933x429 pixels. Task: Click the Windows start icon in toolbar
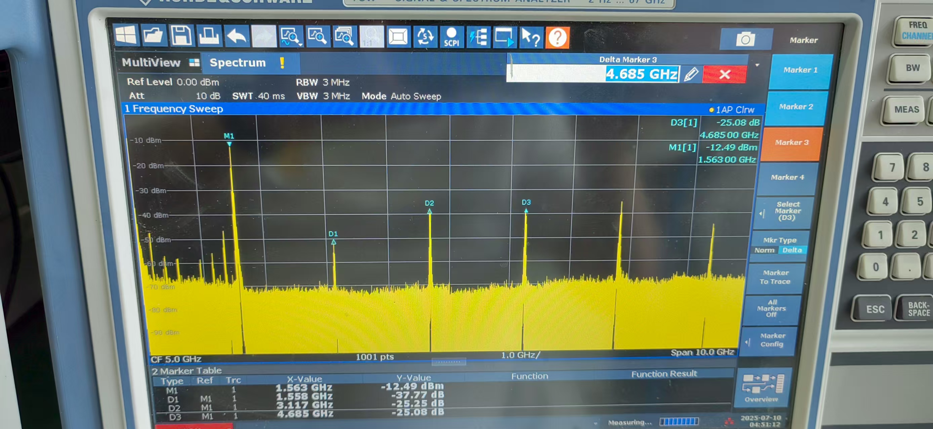coord(126,35)
